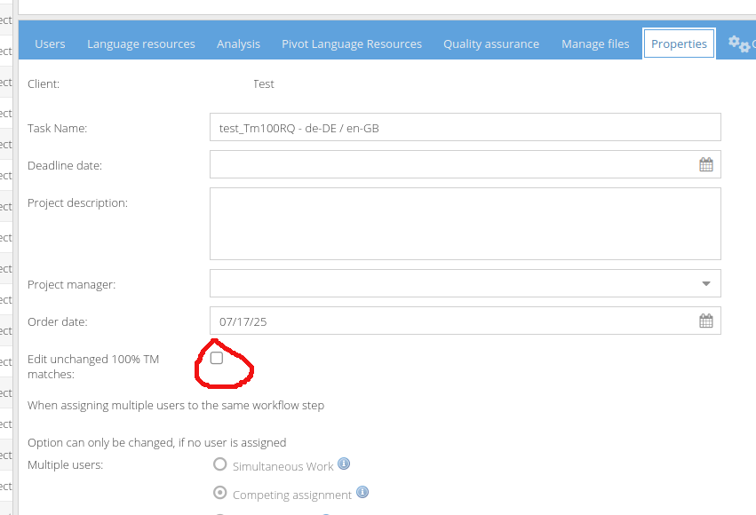Select the Simultaneous Work radio option
The image size is (756, 515).
220,464
